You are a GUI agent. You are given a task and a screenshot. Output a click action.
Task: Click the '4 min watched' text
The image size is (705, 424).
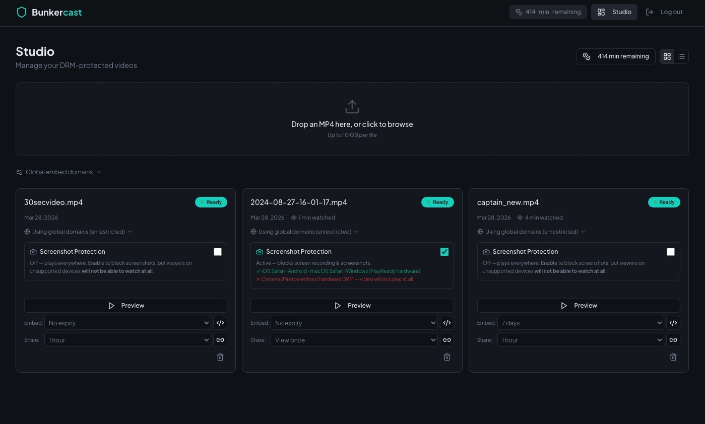pos(544,218)
